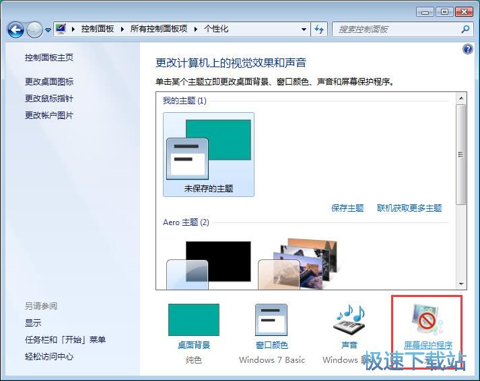
Task: Click the 桌面背景 label link
Action: (x=194, y=345)
